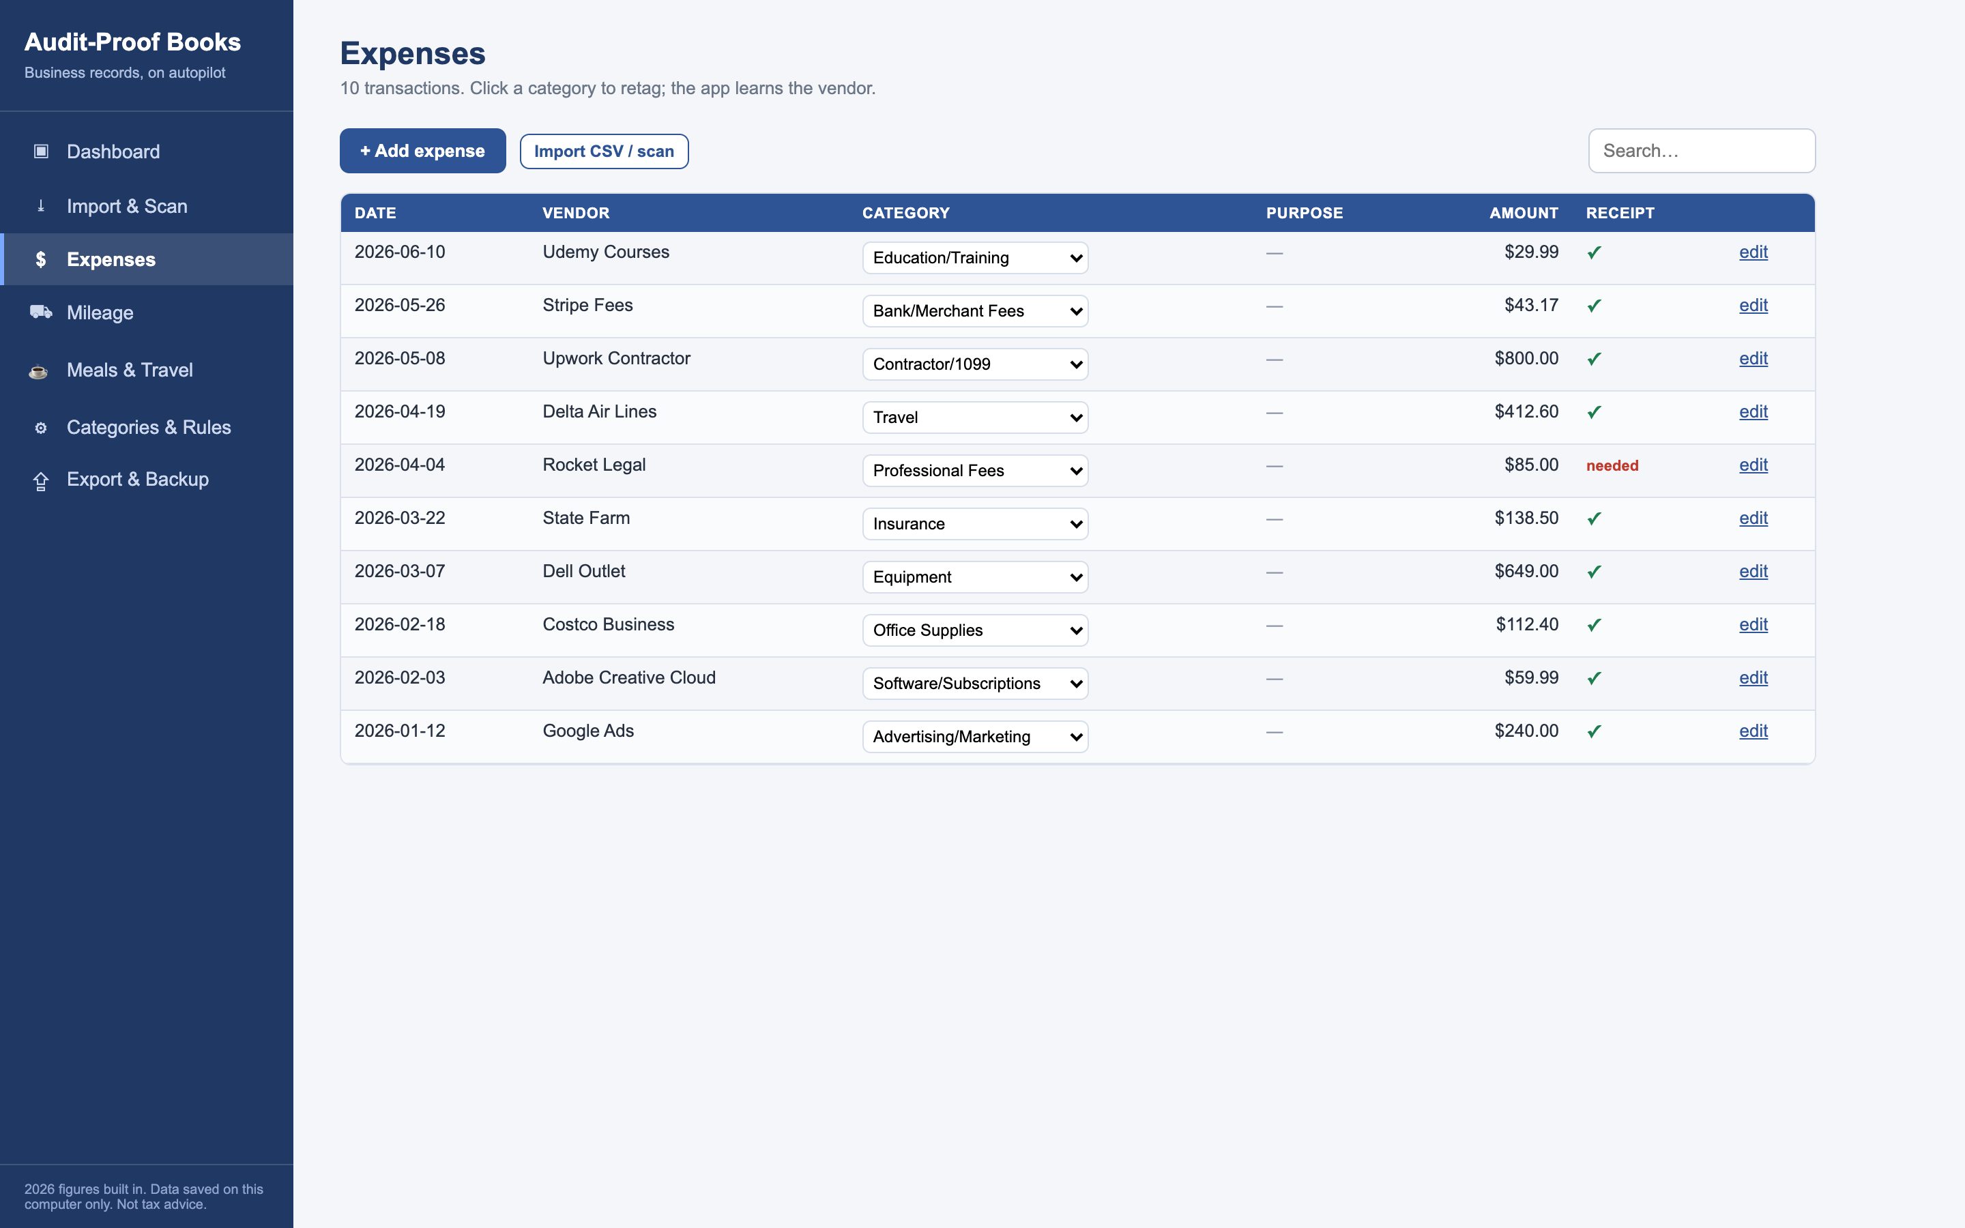Image resolution: width=1965 pixels, height=1228 pixels.
Task: Click the Audit-Proof Books title
Action: point(132,42)
